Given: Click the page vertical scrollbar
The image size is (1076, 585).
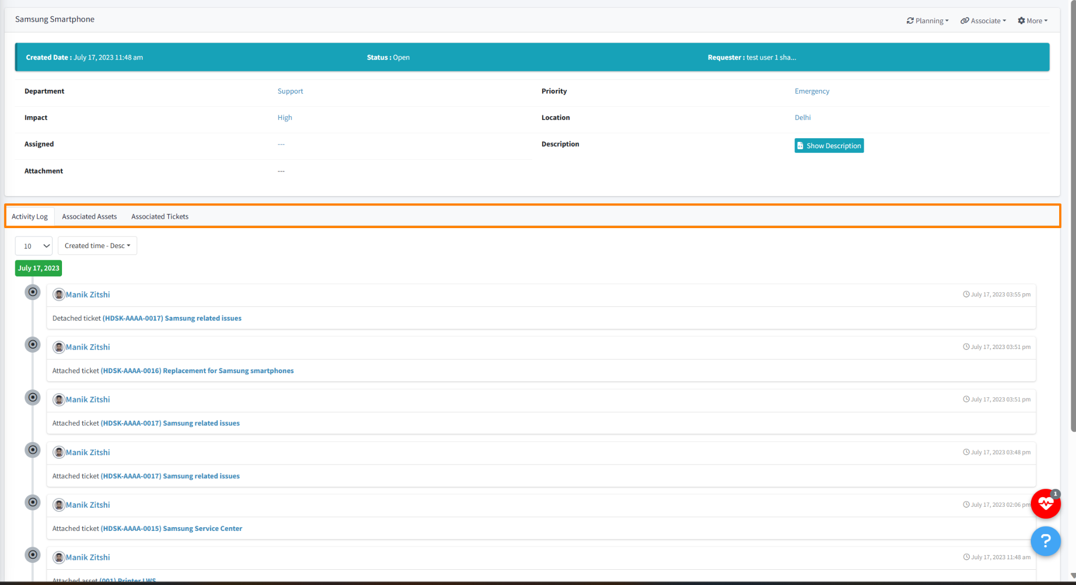Looking at the screenshot, I should pos(1073,215).
